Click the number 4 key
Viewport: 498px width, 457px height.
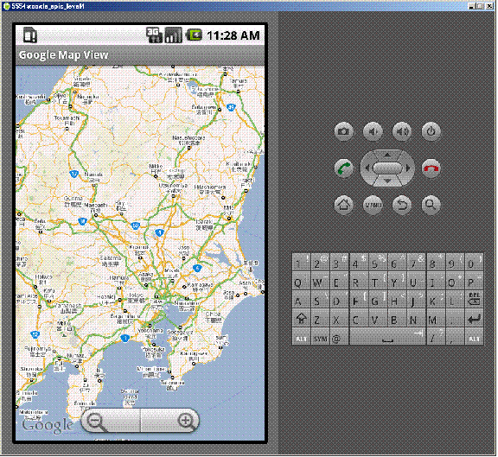click(359, 262)
